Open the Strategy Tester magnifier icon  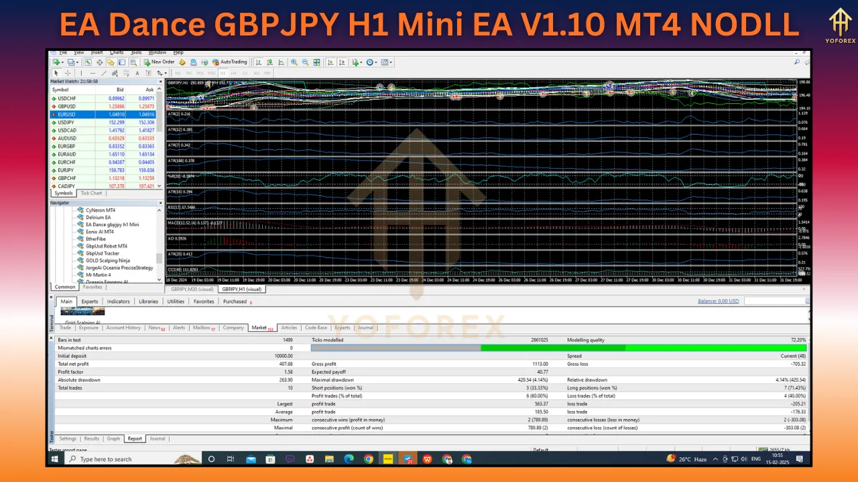coord(133,62)
